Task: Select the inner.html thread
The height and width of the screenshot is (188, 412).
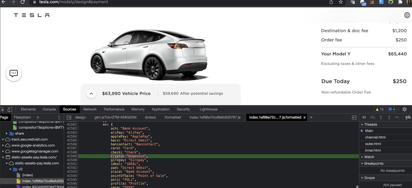Action: click(373, 150)
